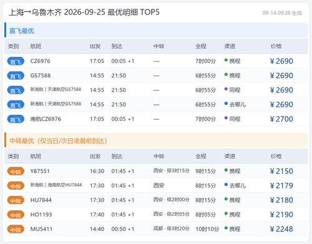The width and height of the screenshot is (312, 244).
Task: Click 西安 · 停3时15分 transfer cell
Action: (x=172, y=171)
